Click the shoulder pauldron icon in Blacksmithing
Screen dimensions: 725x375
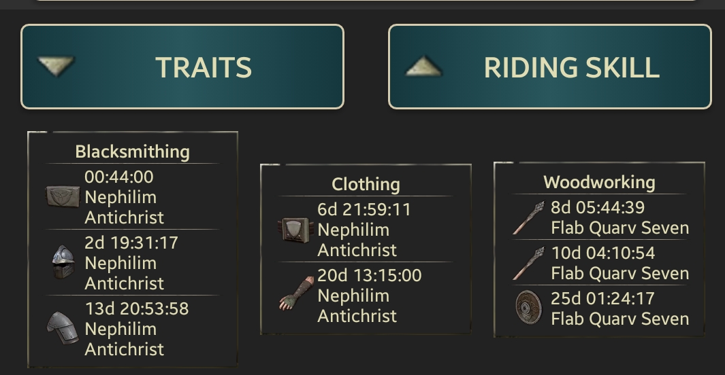point(63,328)
